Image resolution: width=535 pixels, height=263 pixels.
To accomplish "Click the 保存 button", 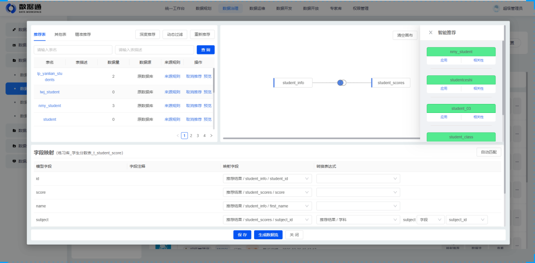I will tap(242, 235).
